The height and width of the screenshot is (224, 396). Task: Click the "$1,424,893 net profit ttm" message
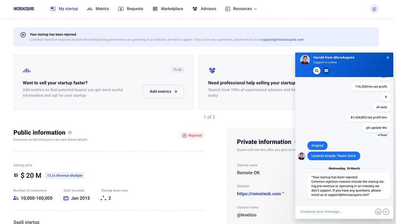click(369, 117)
